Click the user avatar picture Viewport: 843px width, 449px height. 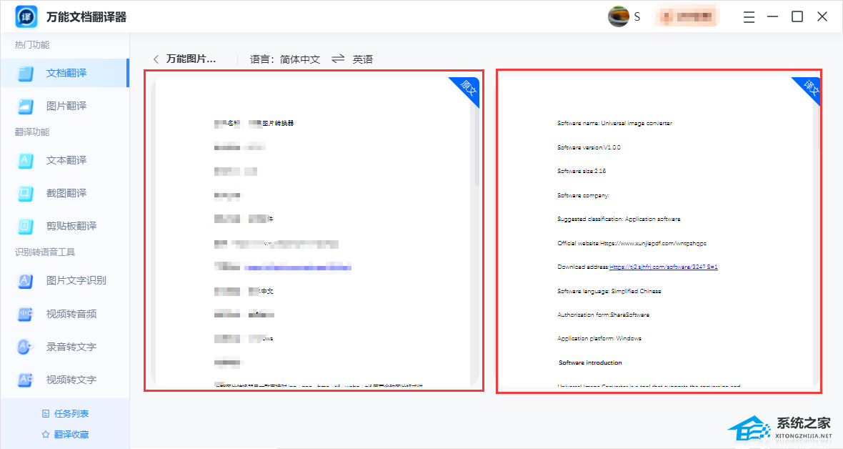618,16
